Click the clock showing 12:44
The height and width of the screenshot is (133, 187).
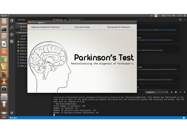(x=179, y=16)
